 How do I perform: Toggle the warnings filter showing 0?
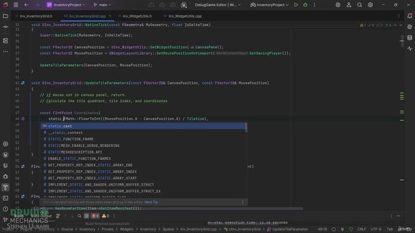click(105, 216)
